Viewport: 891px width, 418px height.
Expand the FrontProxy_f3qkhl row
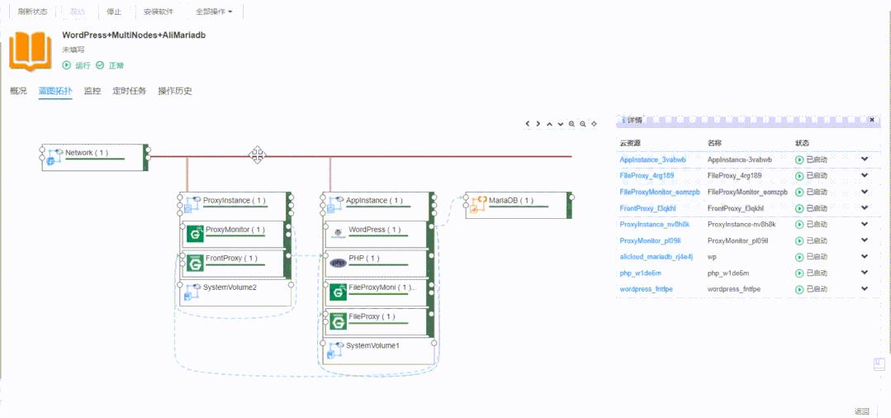tap(865, 207)
